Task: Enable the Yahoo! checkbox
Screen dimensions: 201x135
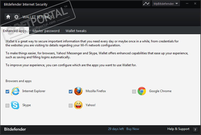Action: coord(71,106)
